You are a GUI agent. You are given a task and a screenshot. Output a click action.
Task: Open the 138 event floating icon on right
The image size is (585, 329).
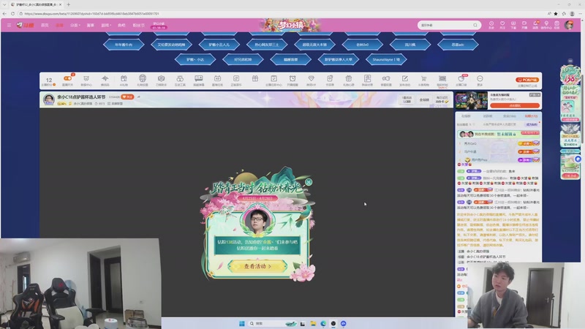(x=570, y=75)
